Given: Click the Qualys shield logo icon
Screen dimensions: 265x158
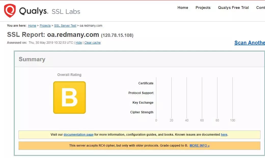Looking at the screenshot, I should point(10,11).
